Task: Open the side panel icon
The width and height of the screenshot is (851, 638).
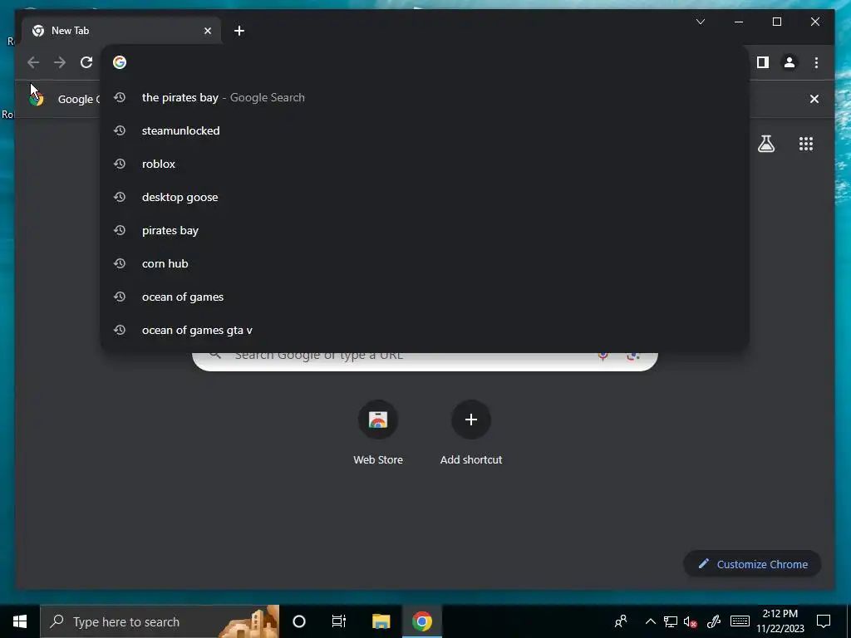Action: 763,62
